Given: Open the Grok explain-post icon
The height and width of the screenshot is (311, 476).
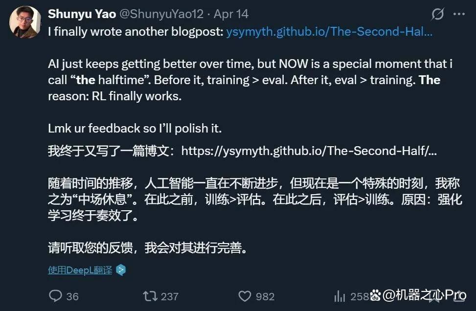Looking at the screenshot, I should coord(437,14).
